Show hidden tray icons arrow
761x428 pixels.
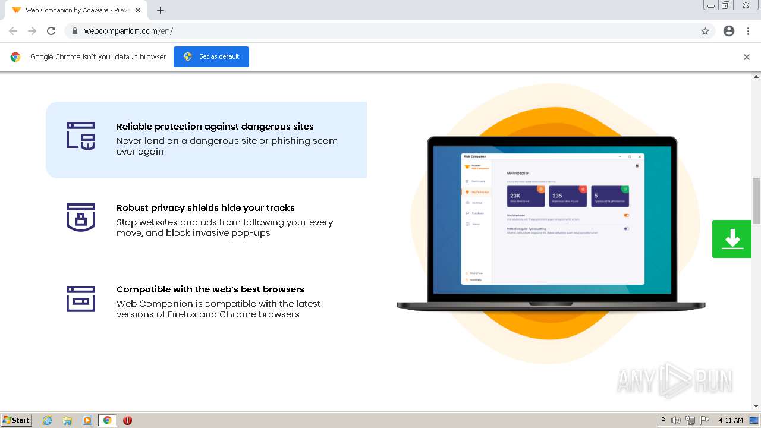(x=663, y=420)
